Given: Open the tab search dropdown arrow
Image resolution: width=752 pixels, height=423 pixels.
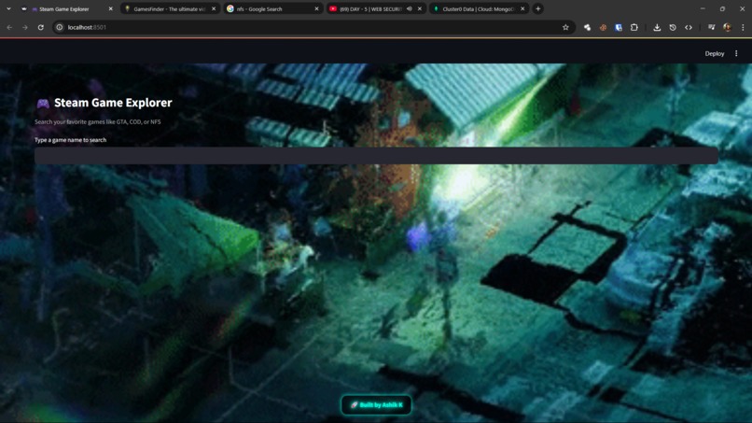Looking at the screenshot, I should click(8, 8).
